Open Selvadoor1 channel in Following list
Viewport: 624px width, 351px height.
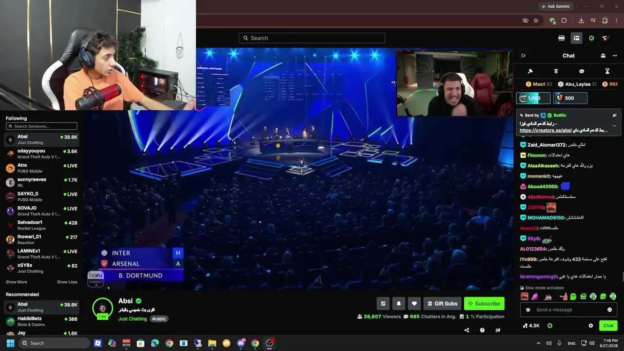click(41, 225)
